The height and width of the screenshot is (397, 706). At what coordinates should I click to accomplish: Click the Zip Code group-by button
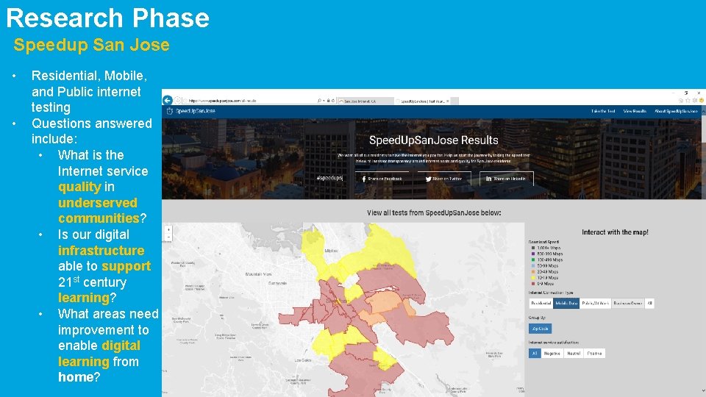pyautogui.click(x=541, y=329)
